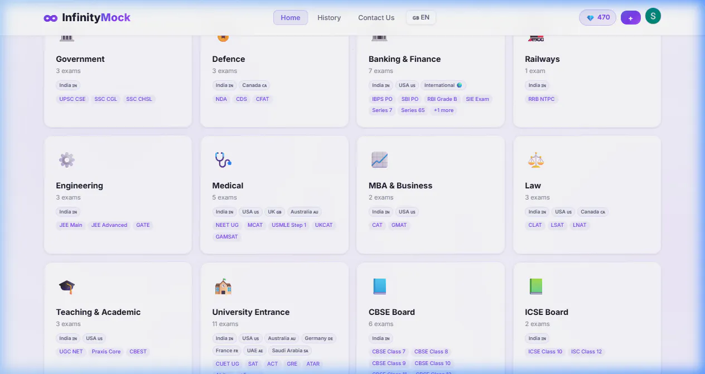The height and width of the screenshot is (374, 705).
Task: Select the GATE exam tag
Action: (143, 225)
